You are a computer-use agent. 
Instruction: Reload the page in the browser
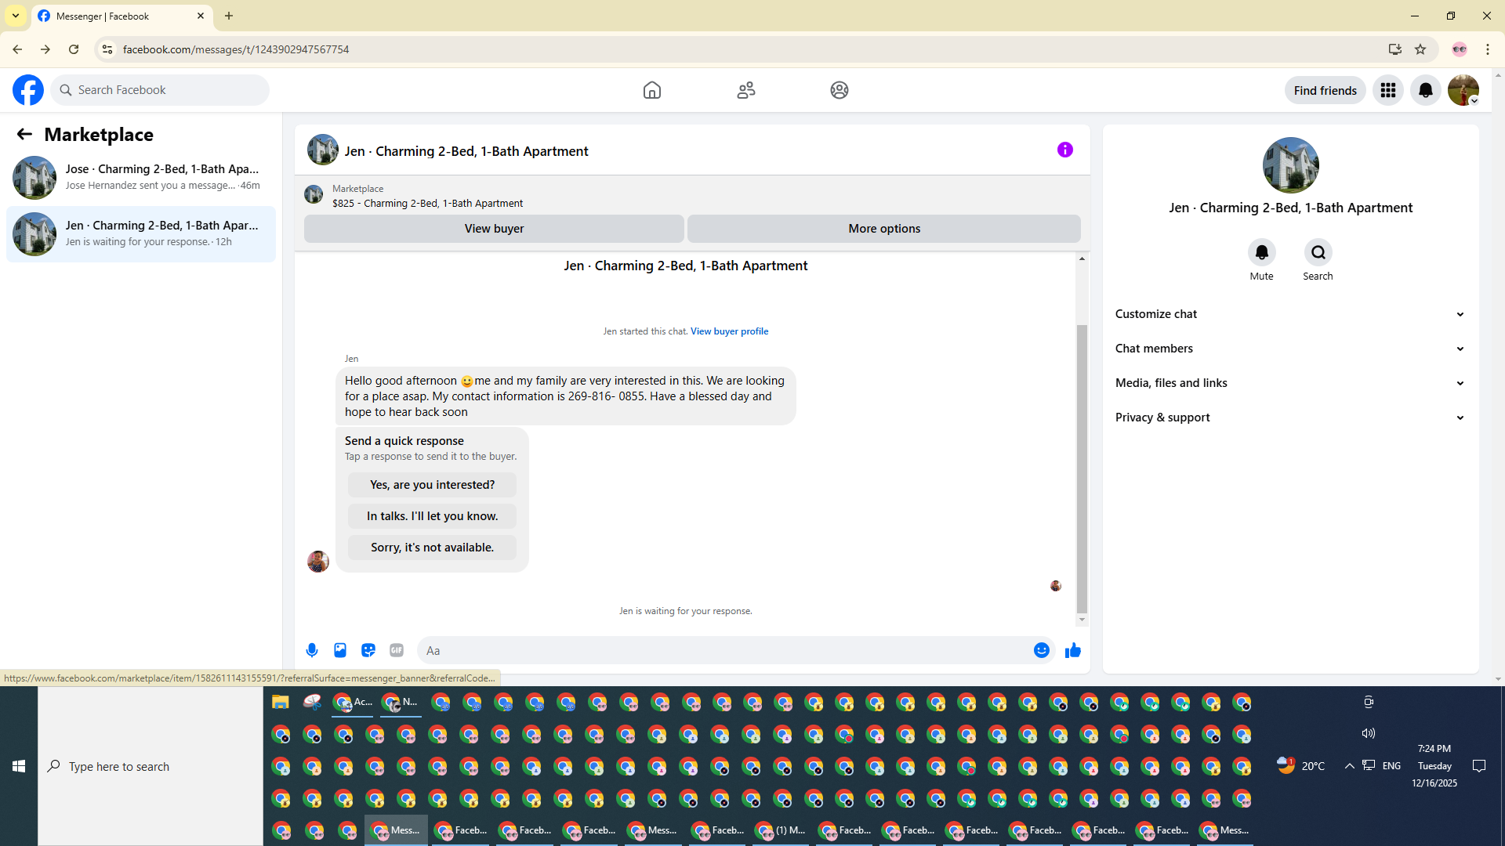coord(74,49)
